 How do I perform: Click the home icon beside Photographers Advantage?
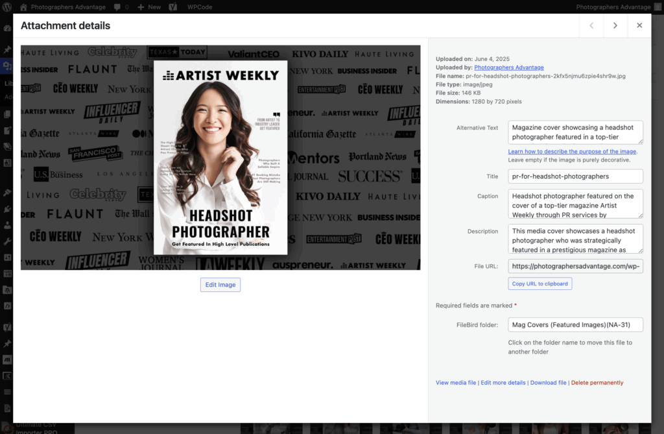tap(23, 7)
